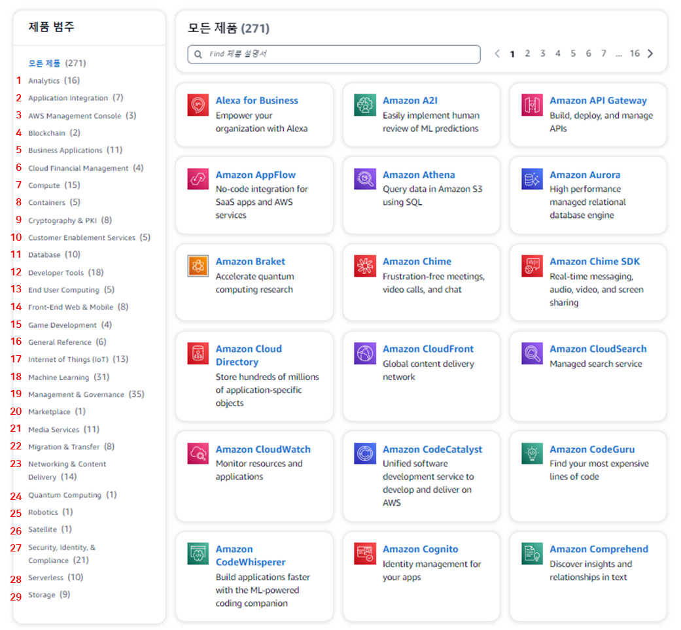Open the Amazon Athena product title link
Viewport: 681px width, 630px height.
click(x=419, y=175)
